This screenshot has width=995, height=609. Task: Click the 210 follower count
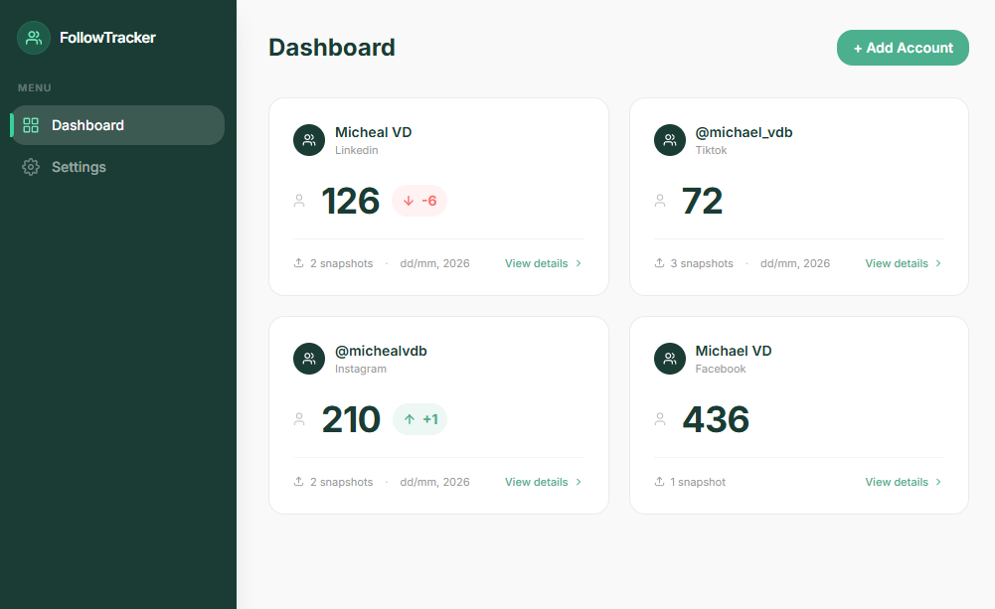tap(351, 420)
